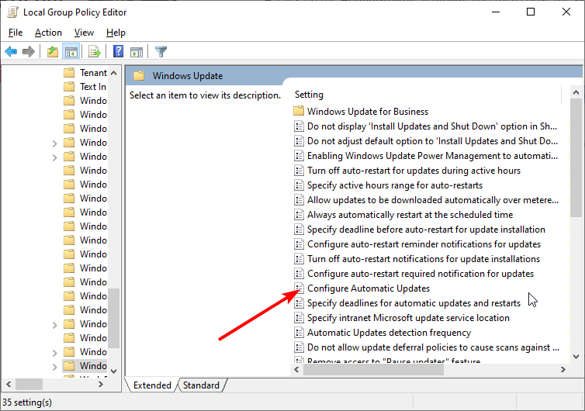Click the Tenant folder icon in tree

[69, 72]
